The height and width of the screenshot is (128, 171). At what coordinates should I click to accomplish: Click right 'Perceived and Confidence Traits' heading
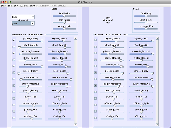[x=111, y=34]
